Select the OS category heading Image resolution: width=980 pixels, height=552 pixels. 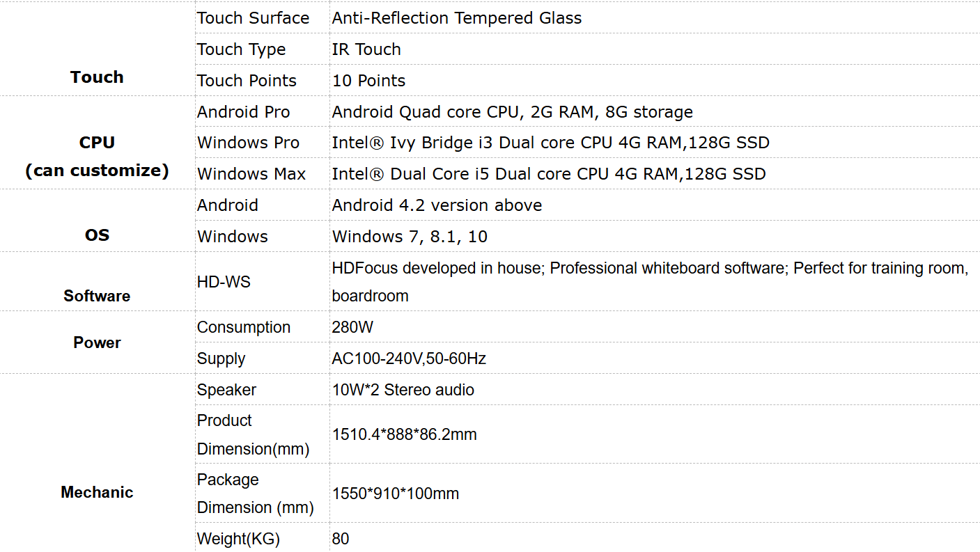(x=97, y=235)
